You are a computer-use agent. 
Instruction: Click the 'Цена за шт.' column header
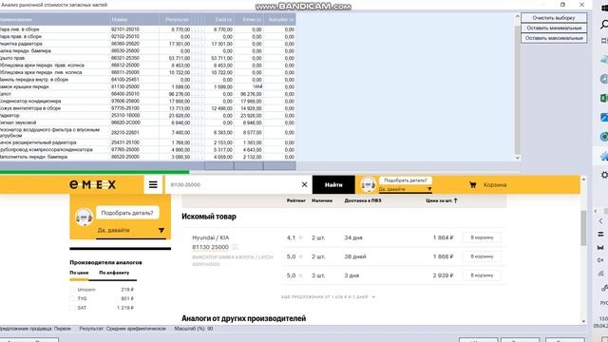[439, 200]
